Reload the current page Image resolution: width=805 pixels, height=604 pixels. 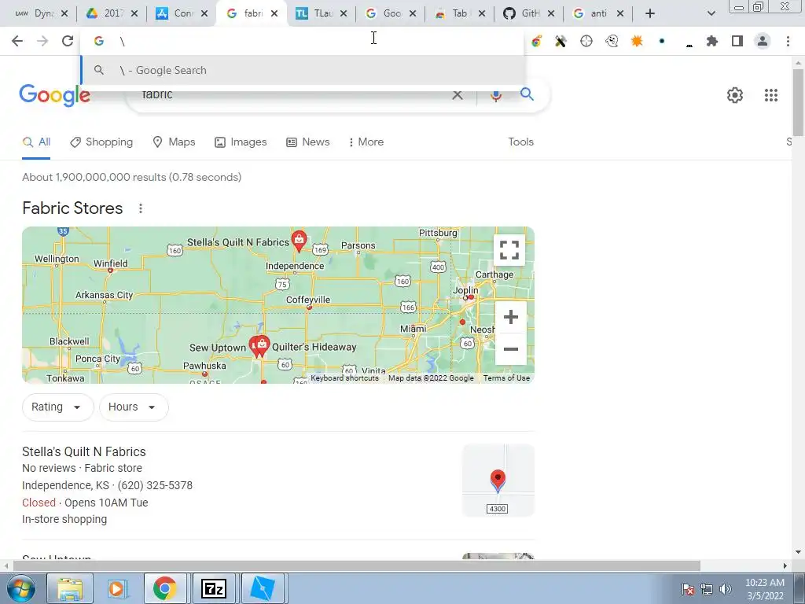[68, 41]
